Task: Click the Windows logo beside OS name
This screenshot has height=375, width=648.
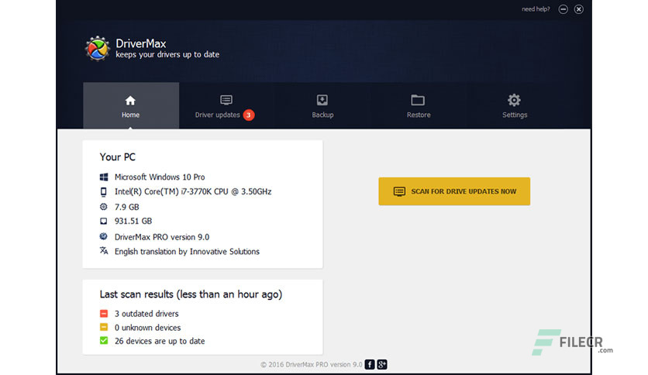Action: click(104, 177)
